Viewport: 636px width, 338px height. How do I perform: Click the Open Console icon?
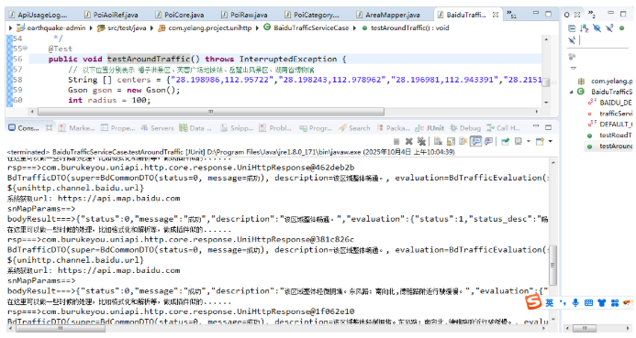540,141
